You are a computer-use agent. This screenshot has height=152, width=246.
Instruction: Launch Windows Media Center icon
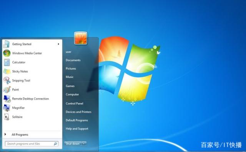point(7,53)
